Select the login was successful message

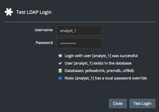[x=101, y=56]
